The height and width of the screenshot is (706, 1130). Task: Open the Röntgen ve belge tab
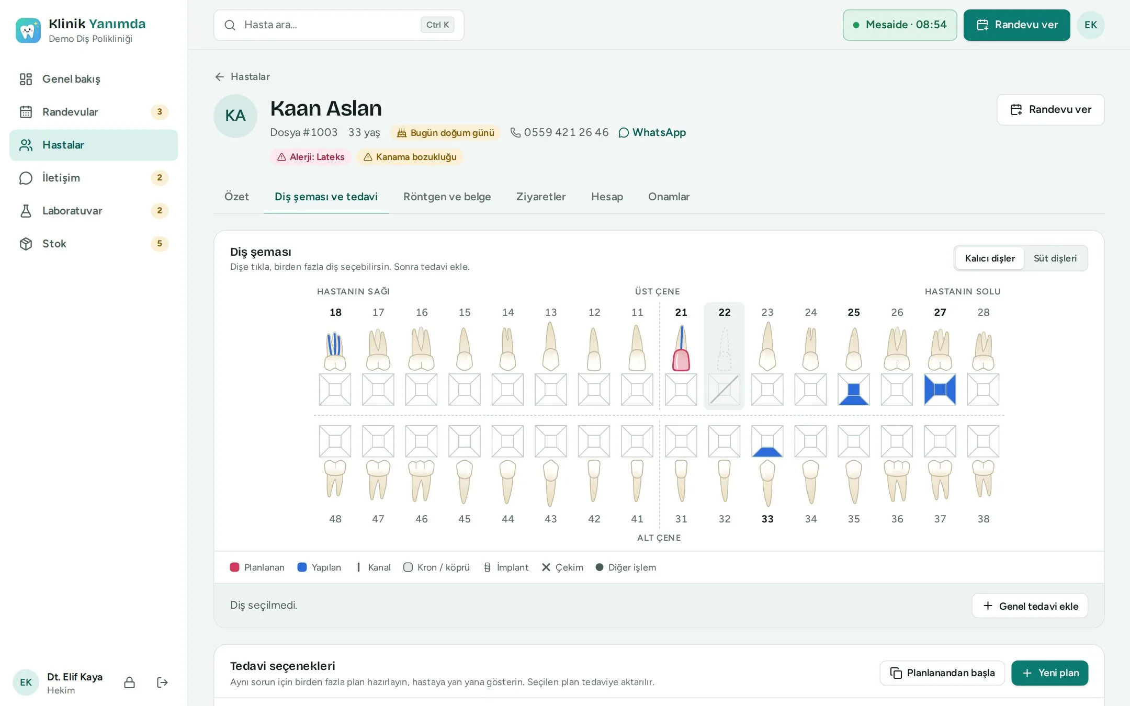pos(447,197)
